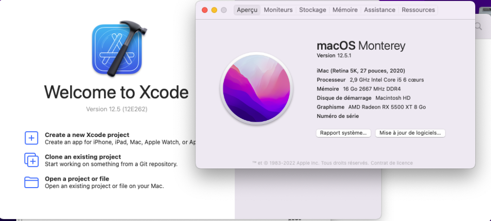Click the 1983-2022 Apple Inc. copyright text

tap(311, 163)
